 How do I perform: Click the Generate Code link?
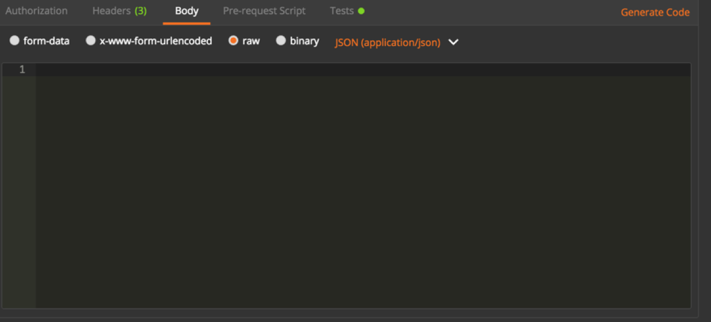pos(655,12)
